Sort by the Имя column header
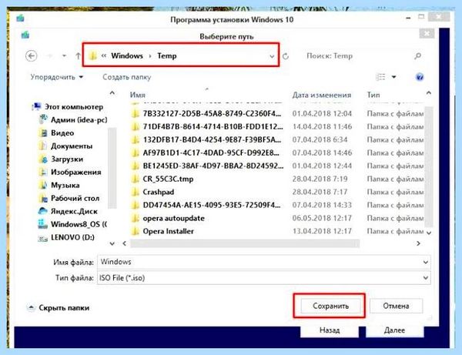The width and height of the screenshot is (462, 355). tap(138, 95)
